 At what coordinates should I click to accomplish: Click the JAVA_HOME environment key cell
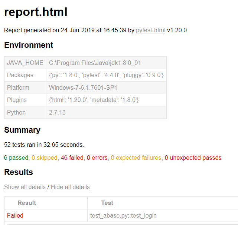(x=25, y=63)
